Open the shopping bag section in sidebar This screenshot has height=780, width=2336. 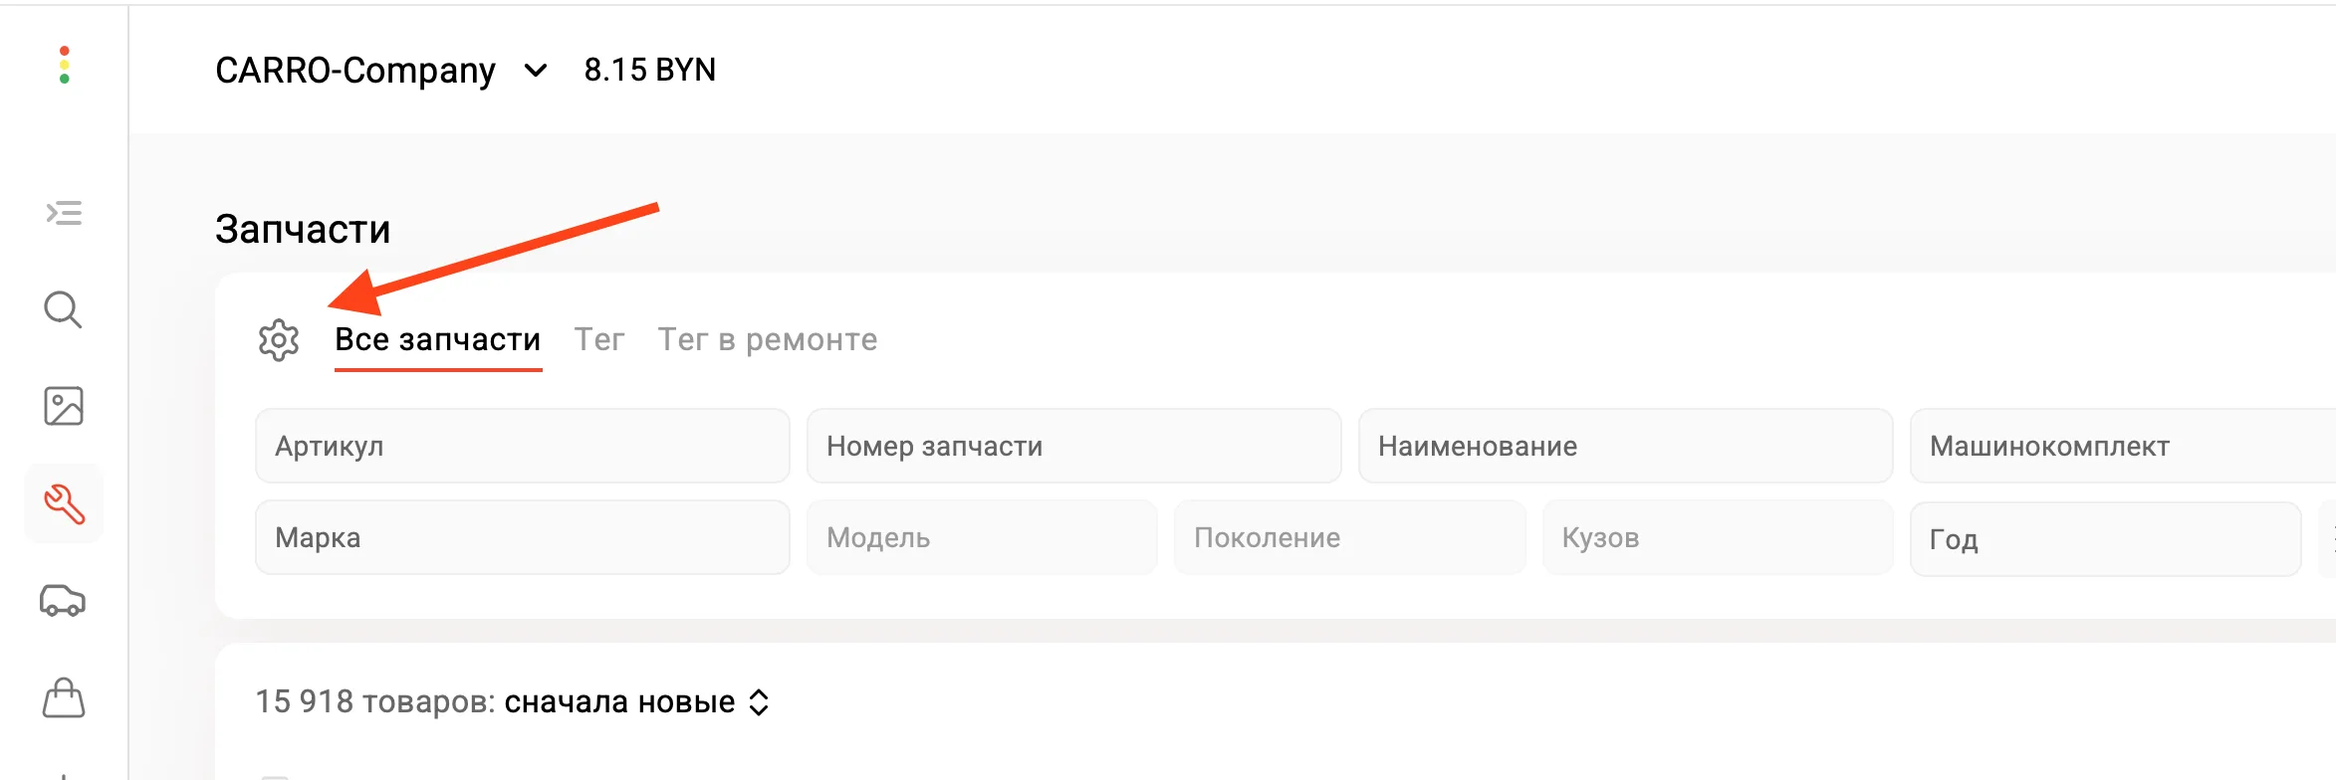pos(63,698)
